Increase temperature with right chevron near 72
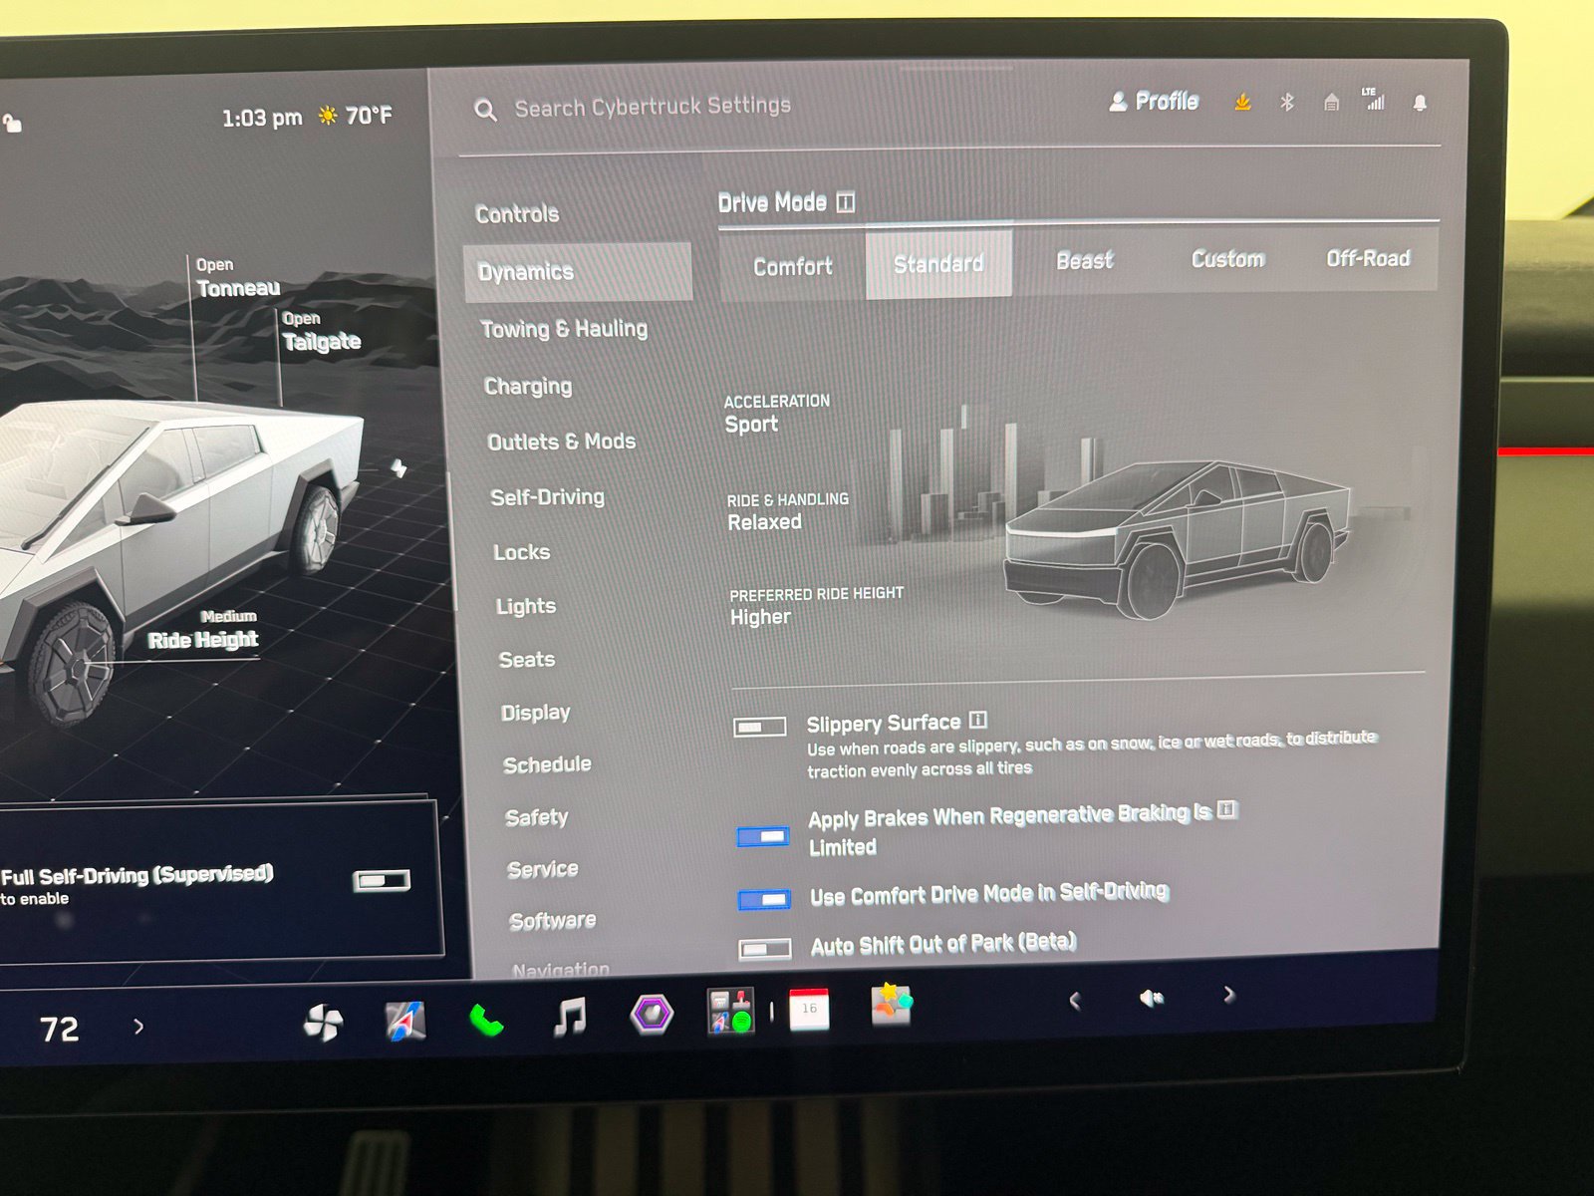The image size is (1594, 1196). (138, 1026)
